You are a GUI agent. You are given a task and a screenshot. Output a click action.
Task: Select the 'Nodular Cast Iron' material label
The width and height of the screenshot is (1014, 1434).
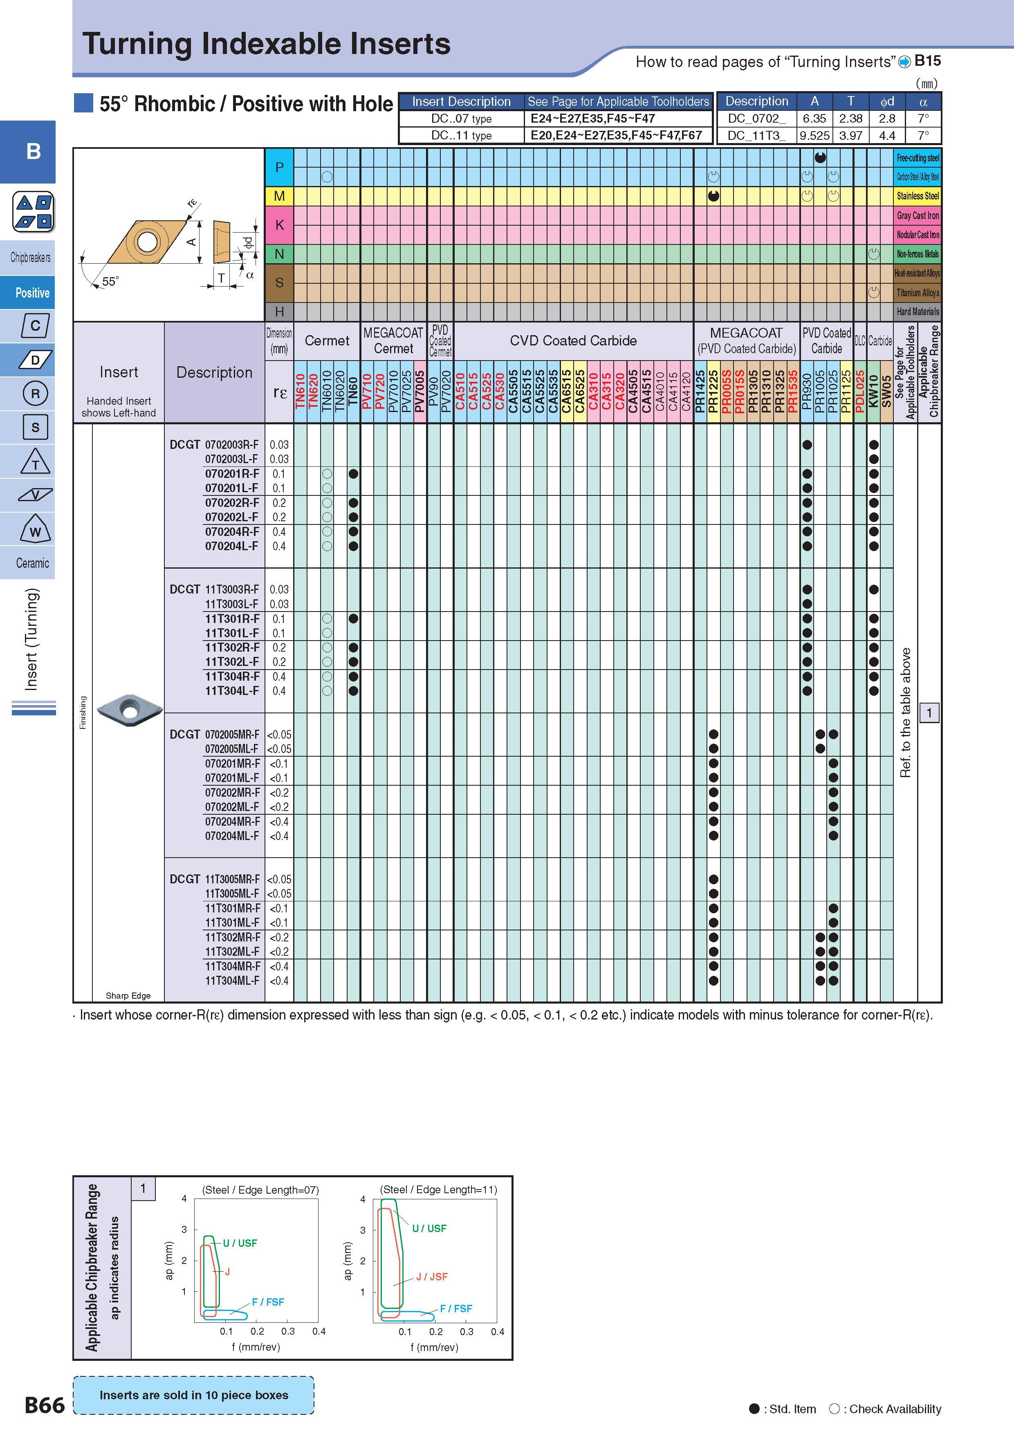tap(918, 235)
